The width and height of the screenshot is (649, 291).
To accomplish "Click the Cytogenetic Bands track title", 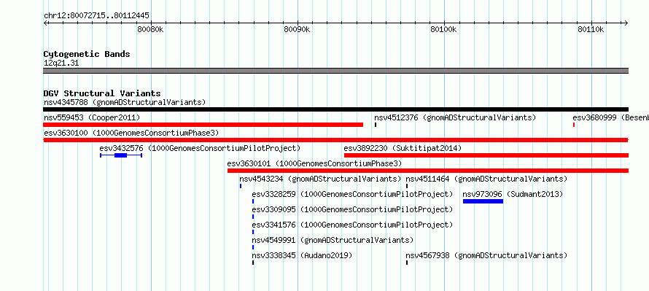I will [87, 54].
